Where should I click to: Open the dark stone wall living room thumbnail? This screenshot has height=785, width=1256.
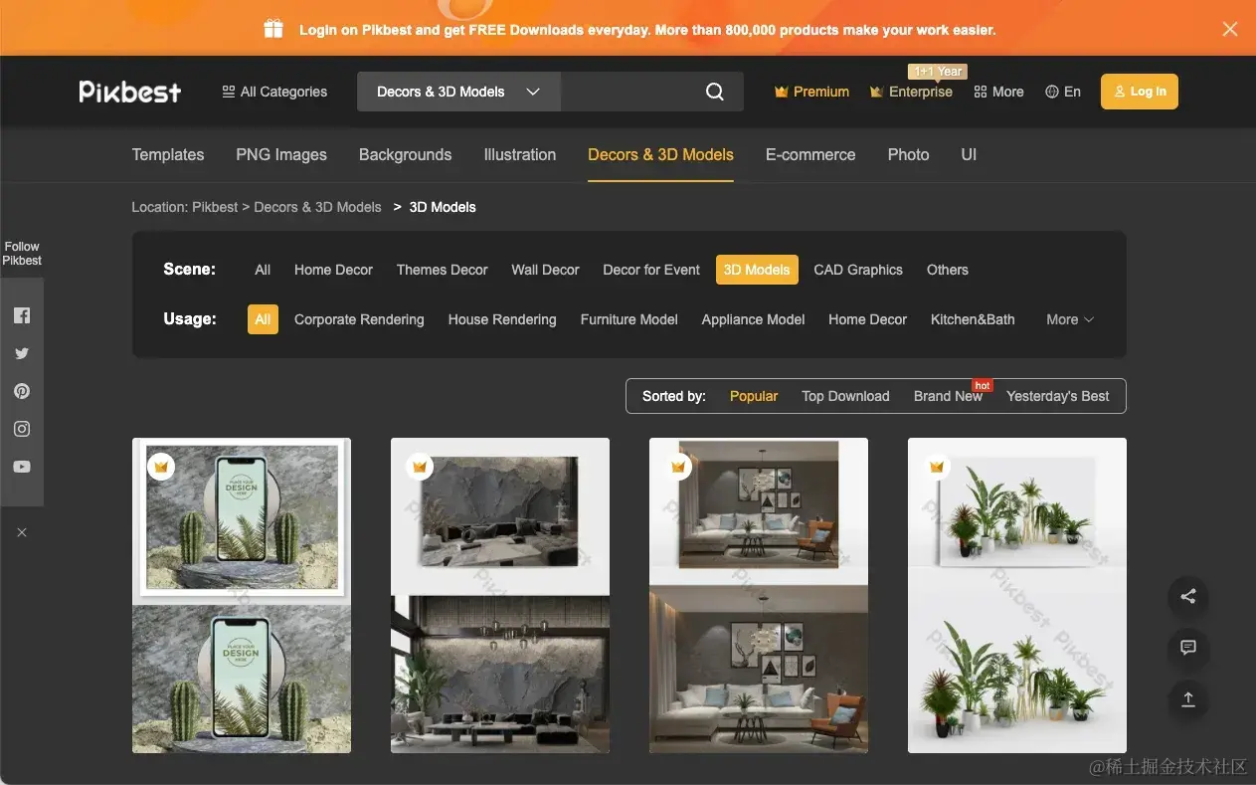pos(500,595)
